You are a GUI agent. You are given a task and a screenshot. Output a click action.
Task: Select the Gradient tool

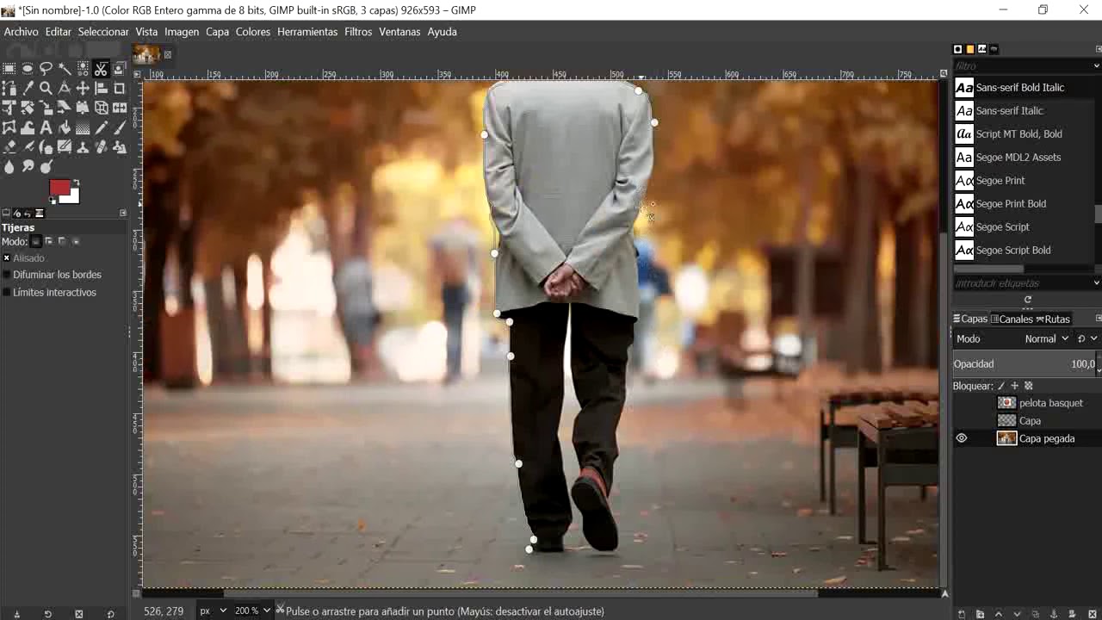(x=83, y=127)
